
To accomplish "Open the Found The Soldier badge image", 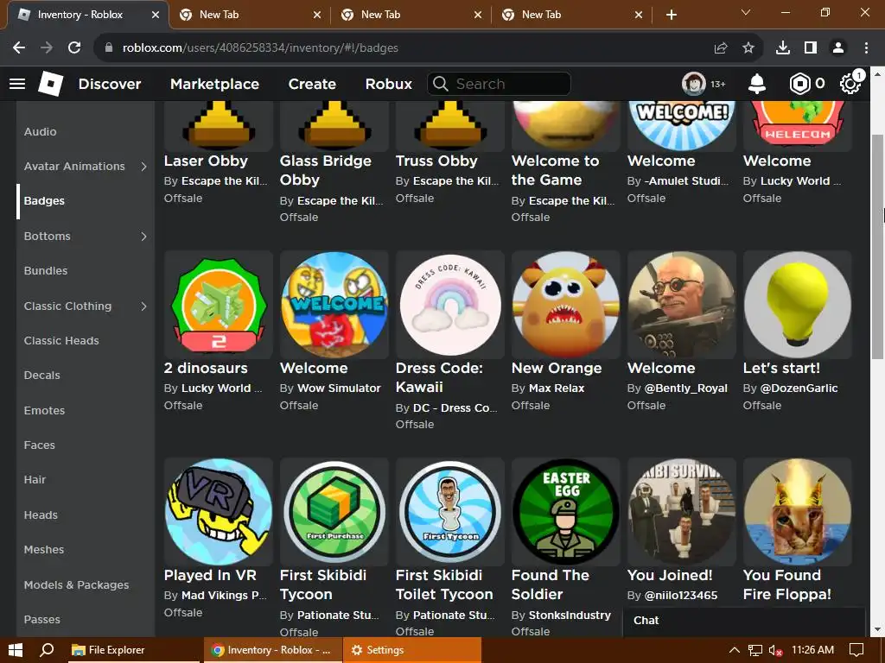I will (x=565, y=512).
